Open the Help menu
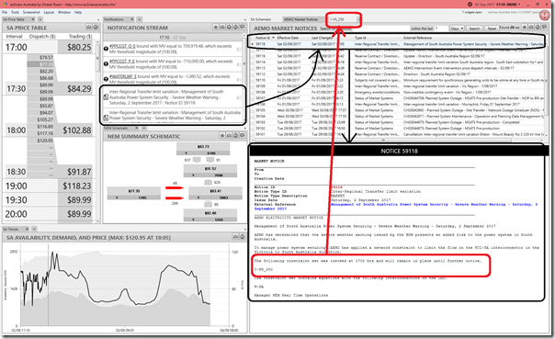The width and height of the screenshot is (555, 339). [78, 12]
